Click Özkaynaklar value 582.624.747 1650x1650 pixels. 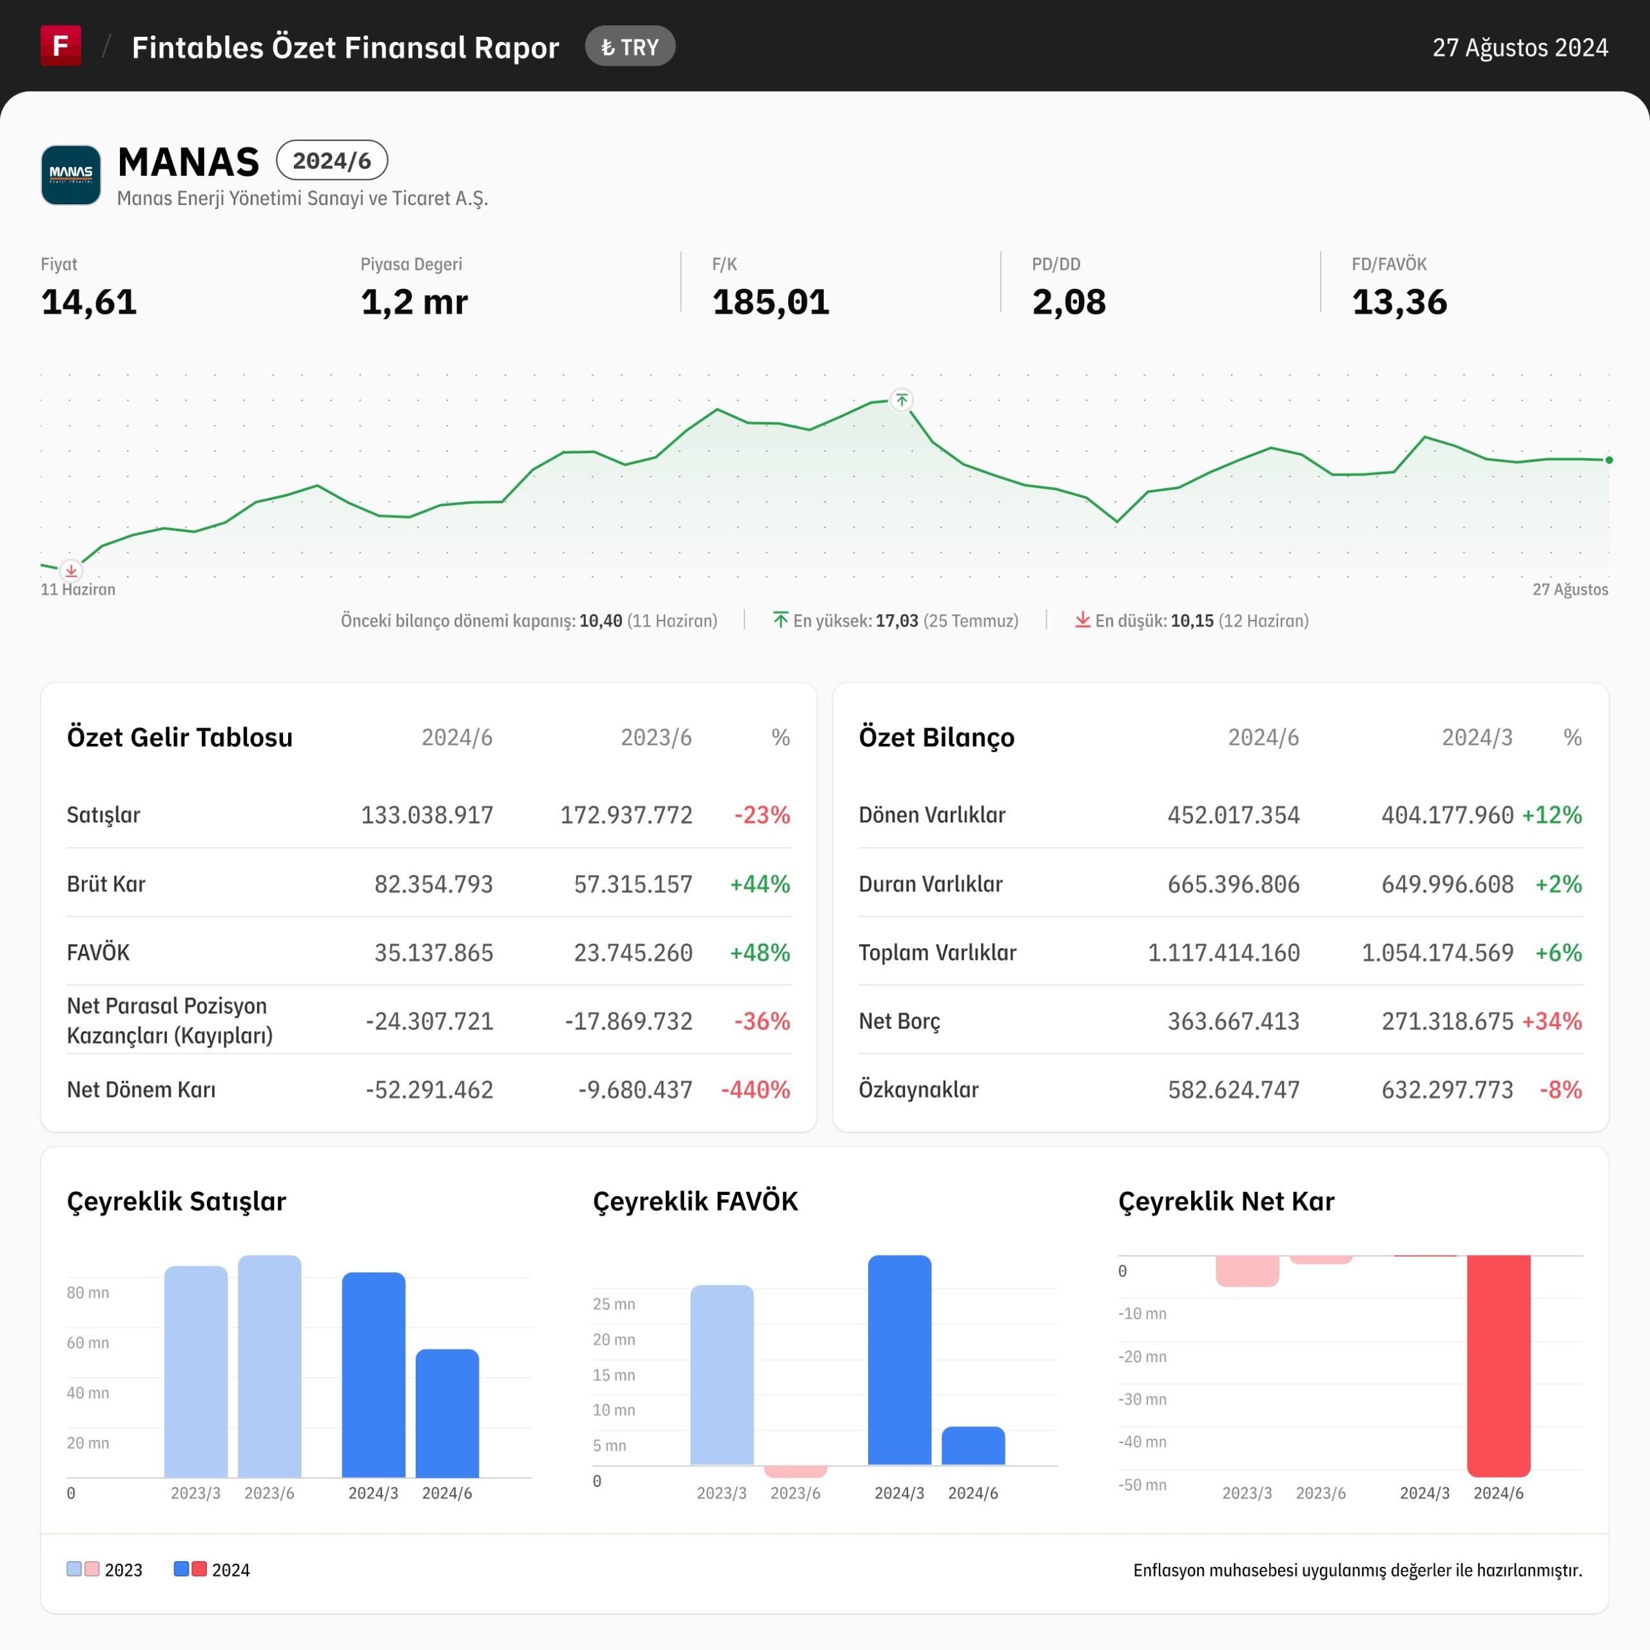1233,1090
